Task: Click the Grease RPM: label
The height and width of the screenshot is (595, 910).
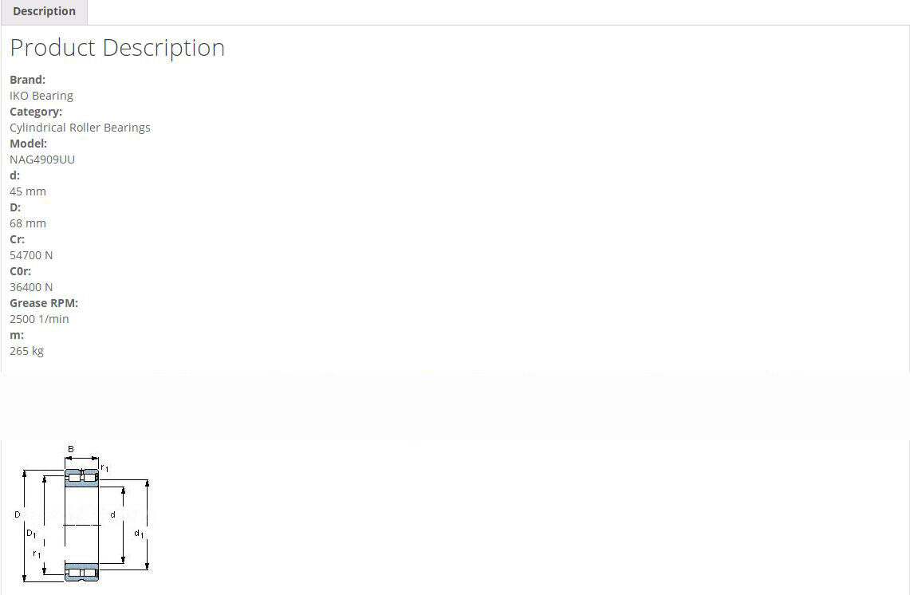Action: (44, 303)
